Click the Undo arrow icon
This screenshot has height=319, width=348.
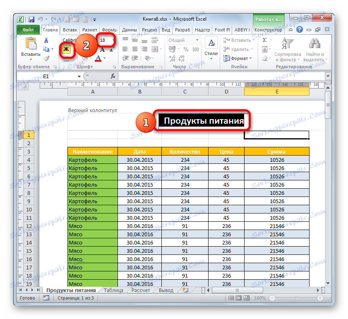[x=40, y=19]
